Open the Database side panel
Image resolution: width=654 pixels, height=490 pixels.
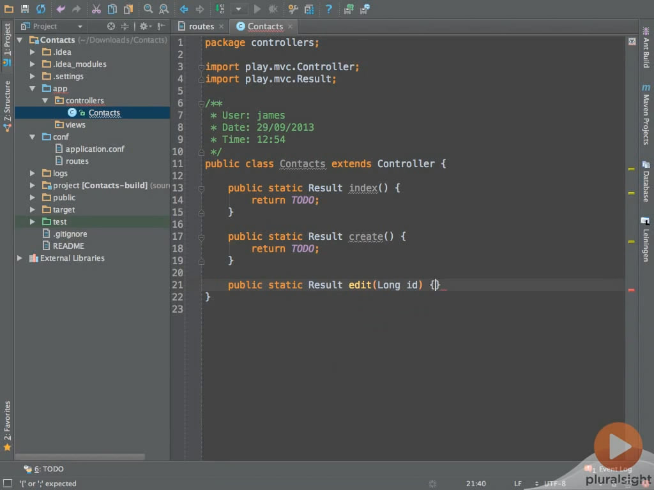coord(646,181)
